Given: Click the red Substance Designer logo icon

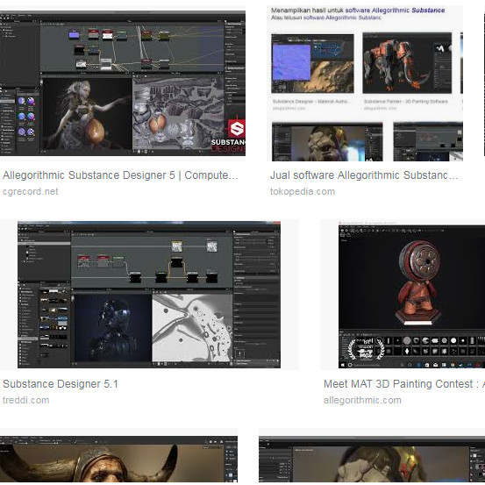Looking at the screenshot, I should tap(237, 129).
